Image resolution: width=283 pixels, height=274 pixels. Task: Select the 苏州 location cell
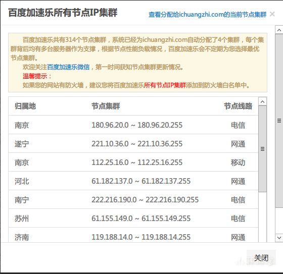pyautogui.click(x=22, y=218)
